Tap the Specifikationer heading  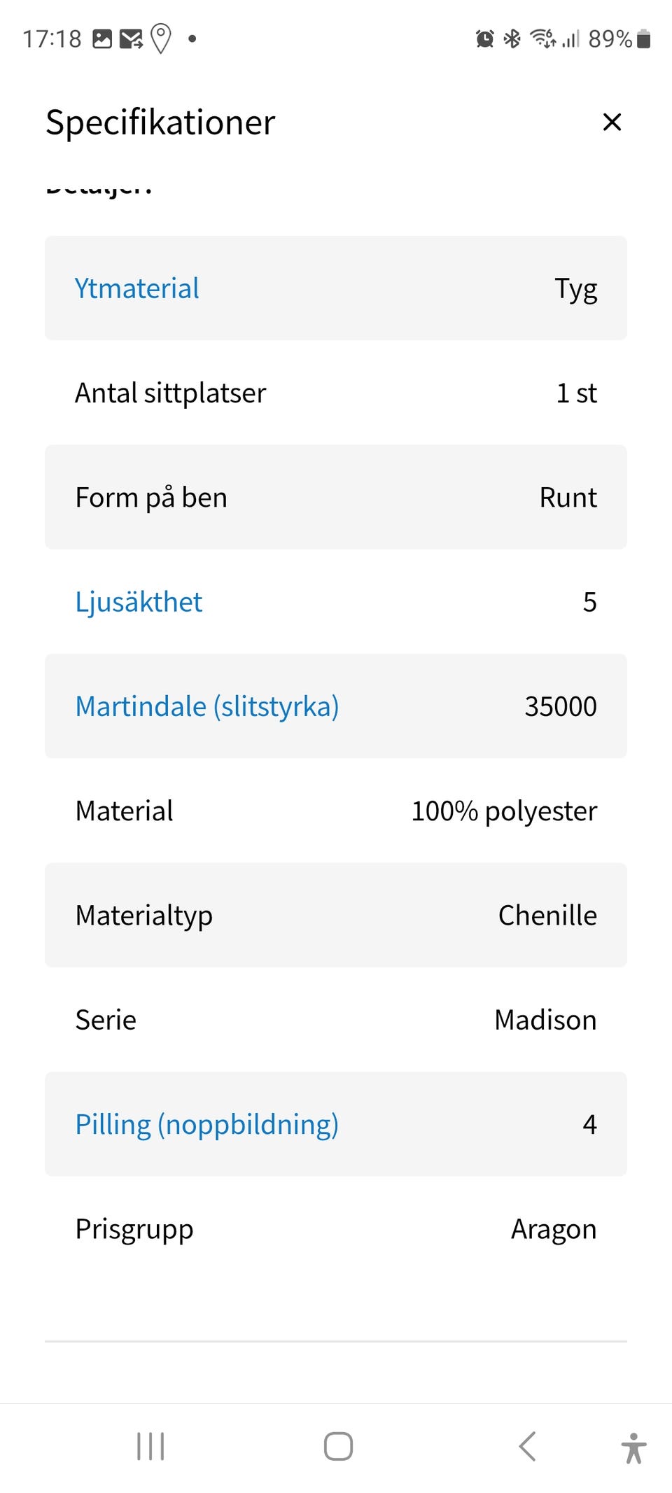160,122
